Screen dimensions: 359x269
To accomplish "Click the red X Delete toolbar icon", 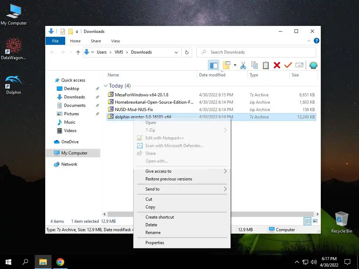I will point(277,65).
